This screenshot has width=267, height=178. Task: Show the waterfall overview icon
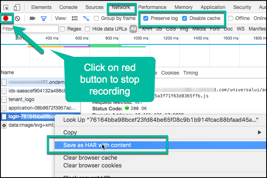click(x=86, y=18)
